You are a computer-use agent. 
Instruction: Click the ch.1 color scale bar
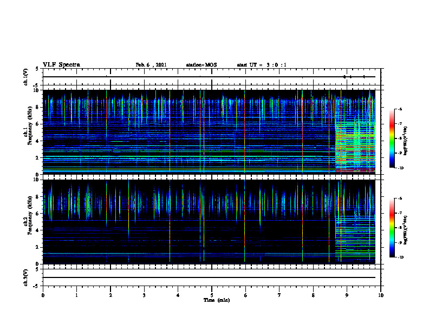tap(392, 138)
